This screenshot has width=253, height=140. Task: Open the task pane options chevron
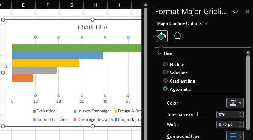tap(235, 12)
